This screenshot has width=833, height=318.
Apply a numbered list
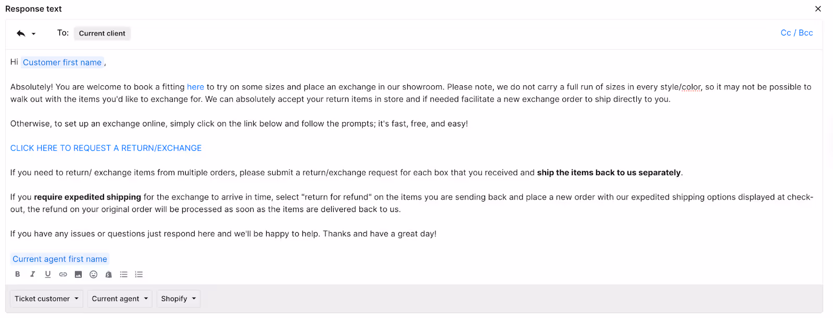coord(138,274)
